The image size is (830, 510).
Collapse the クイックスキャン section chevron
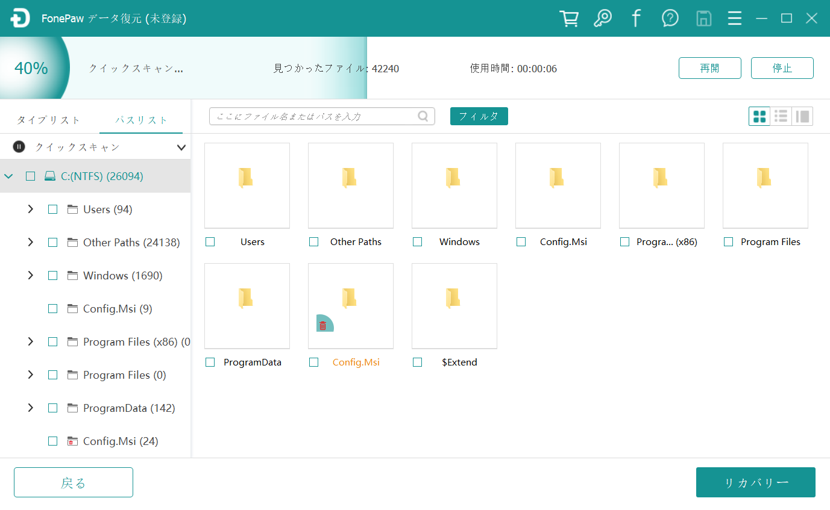point(181,147)
